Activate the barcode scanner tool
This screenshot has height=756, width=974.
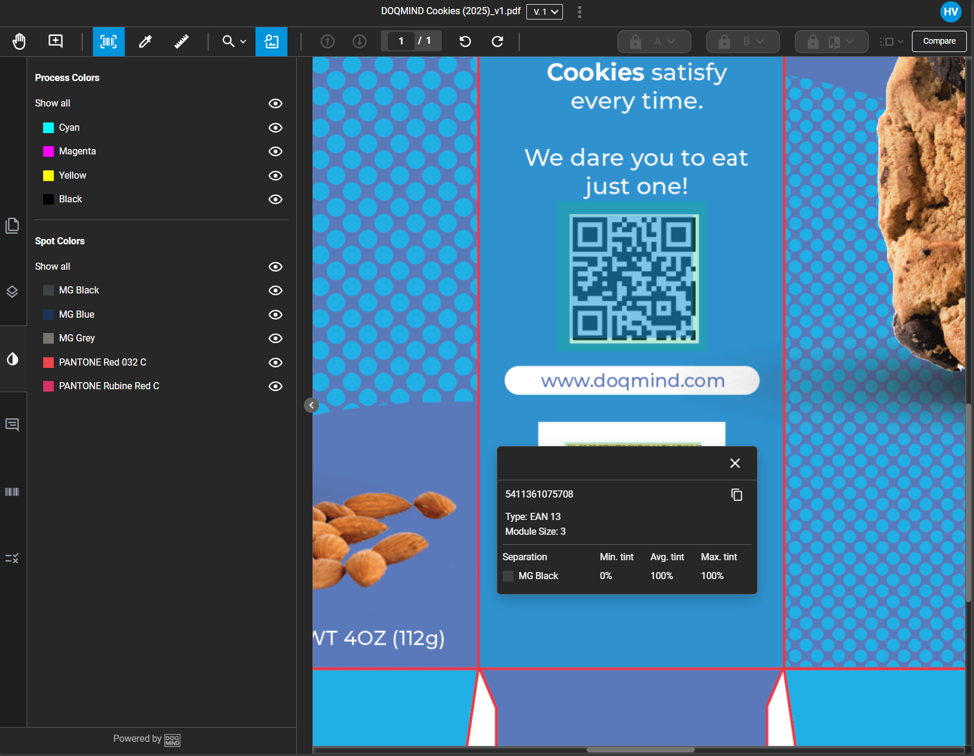tap(108, 41)
